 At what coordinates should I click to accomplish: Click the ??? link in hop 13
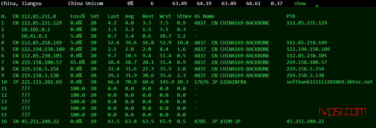26,102
